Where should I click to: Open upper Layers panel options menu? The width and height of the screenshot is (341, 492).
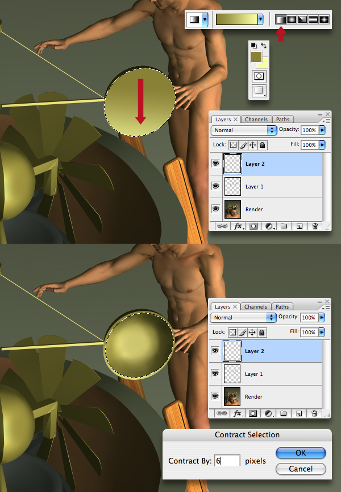click(x=327, y=121)
